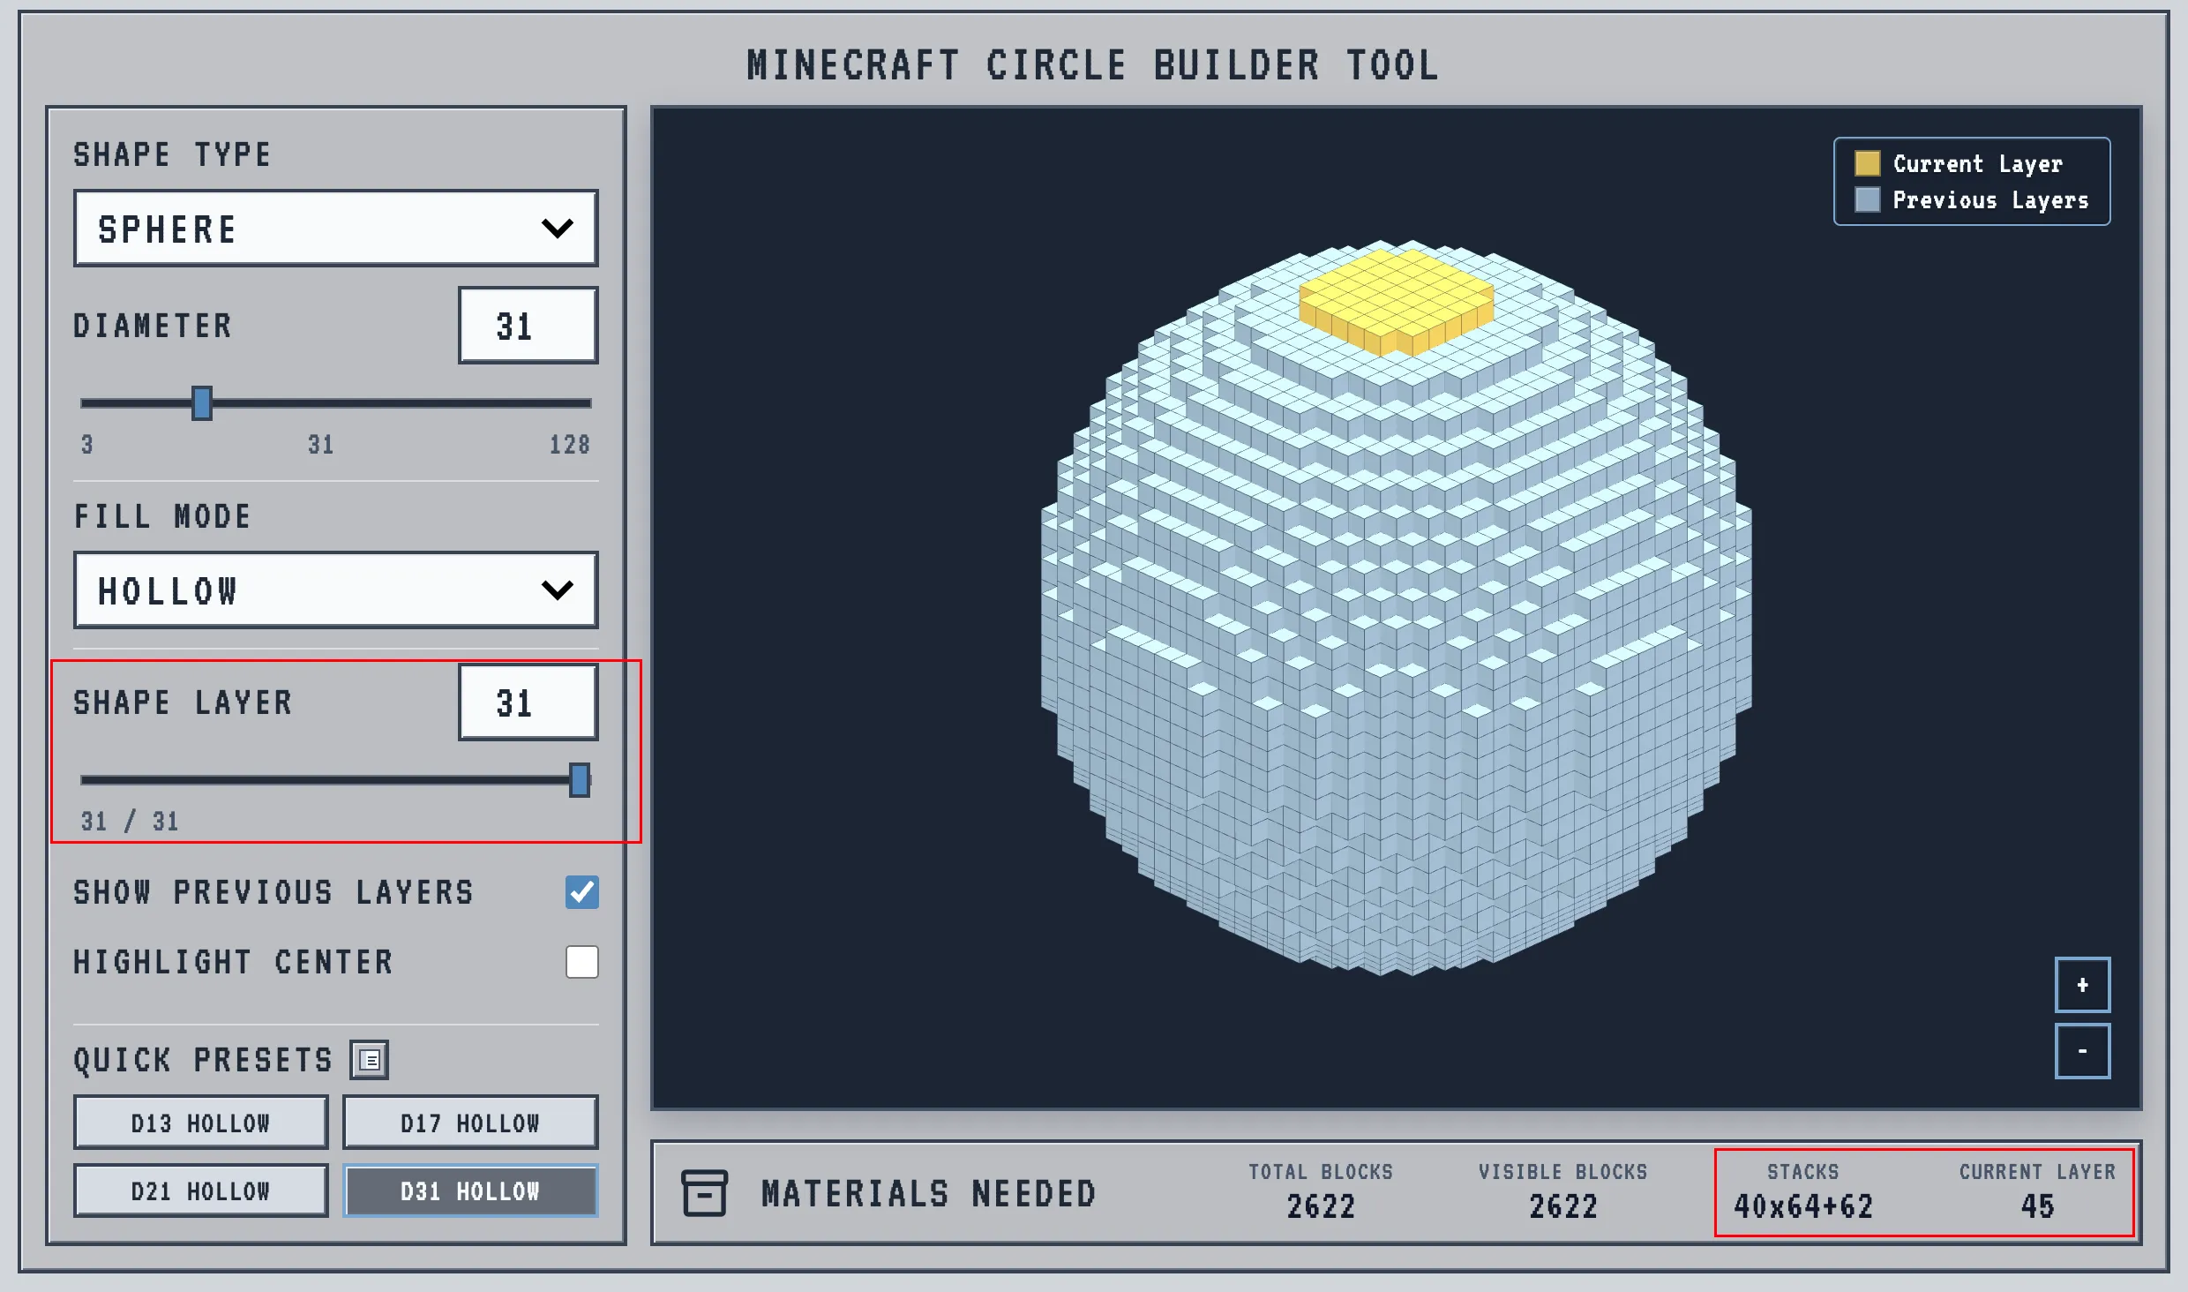Click the zoom out minus button
Viewport: 2188px width, 1292px height.
pos(2082,1051)
